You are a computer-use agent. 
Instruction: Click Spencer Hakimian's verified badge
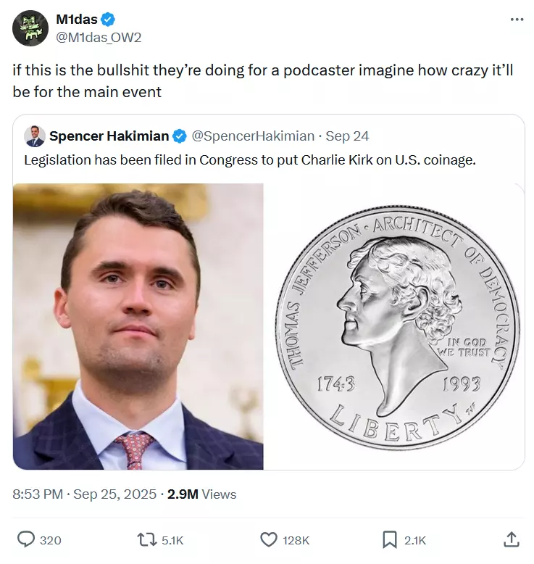click(x=180, y=136)
